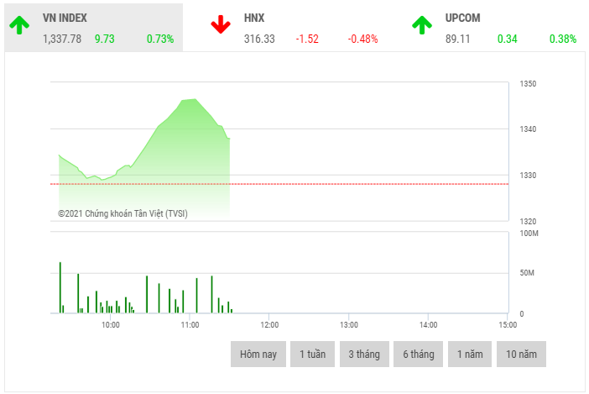Click the 12:00 time axis label
The width and height of the screenshot is (589, 394).
point(269,324)
